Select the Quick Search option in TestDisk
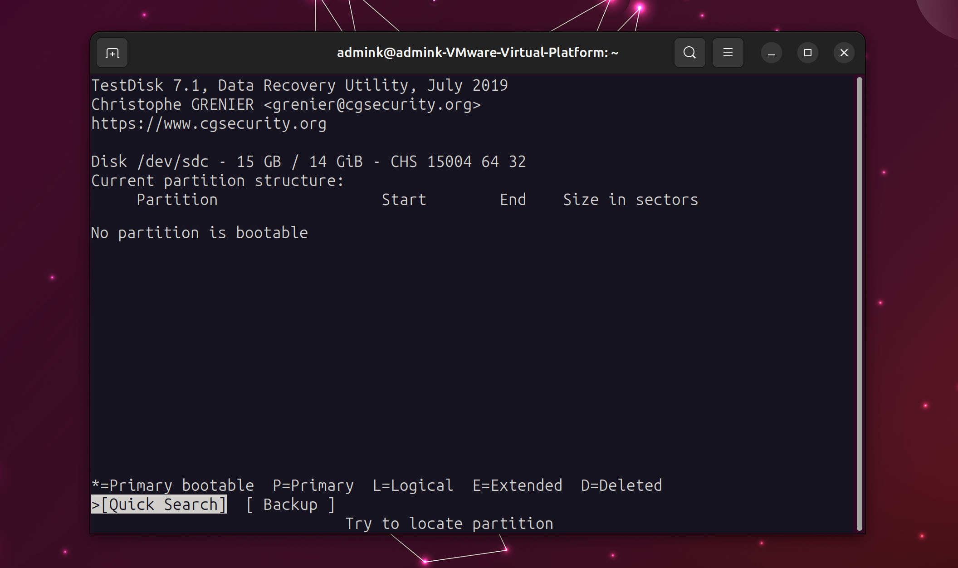Screen dimensions: 958x568 point(160,504)
